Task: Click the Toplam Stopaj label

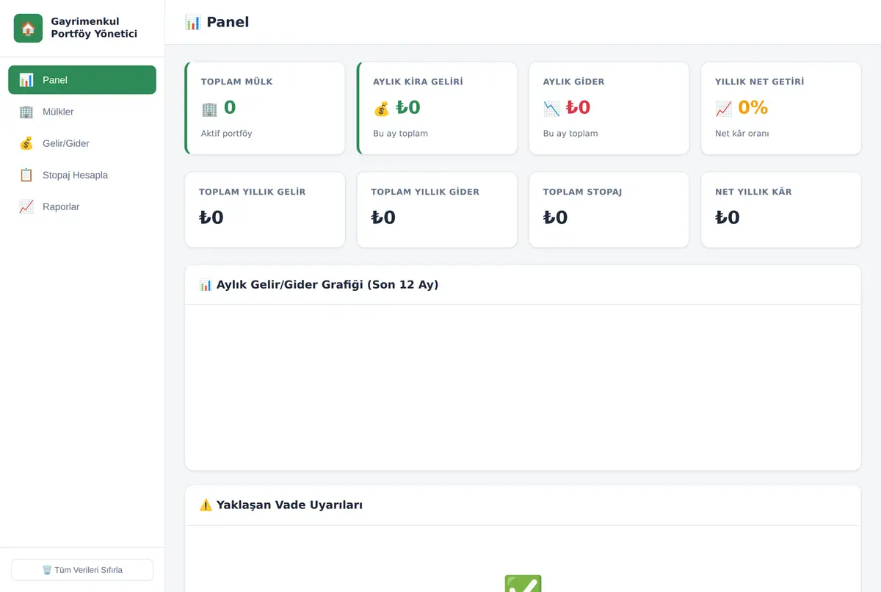Action: [x=583, y=192]
